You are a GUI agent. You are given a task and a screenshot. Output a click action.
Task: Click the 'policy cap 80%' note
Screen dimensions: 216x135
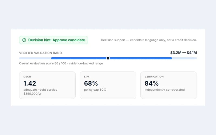[x=95, y=90]
